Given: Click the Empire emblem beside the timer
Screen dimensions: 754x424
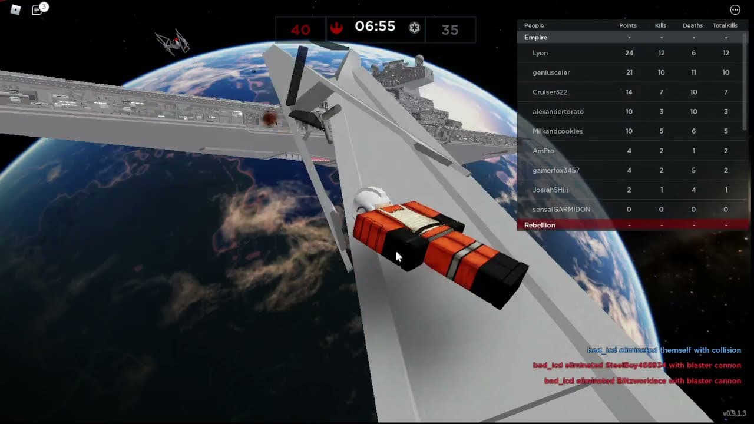Looking at the screenshot, I should pos(415,28).
